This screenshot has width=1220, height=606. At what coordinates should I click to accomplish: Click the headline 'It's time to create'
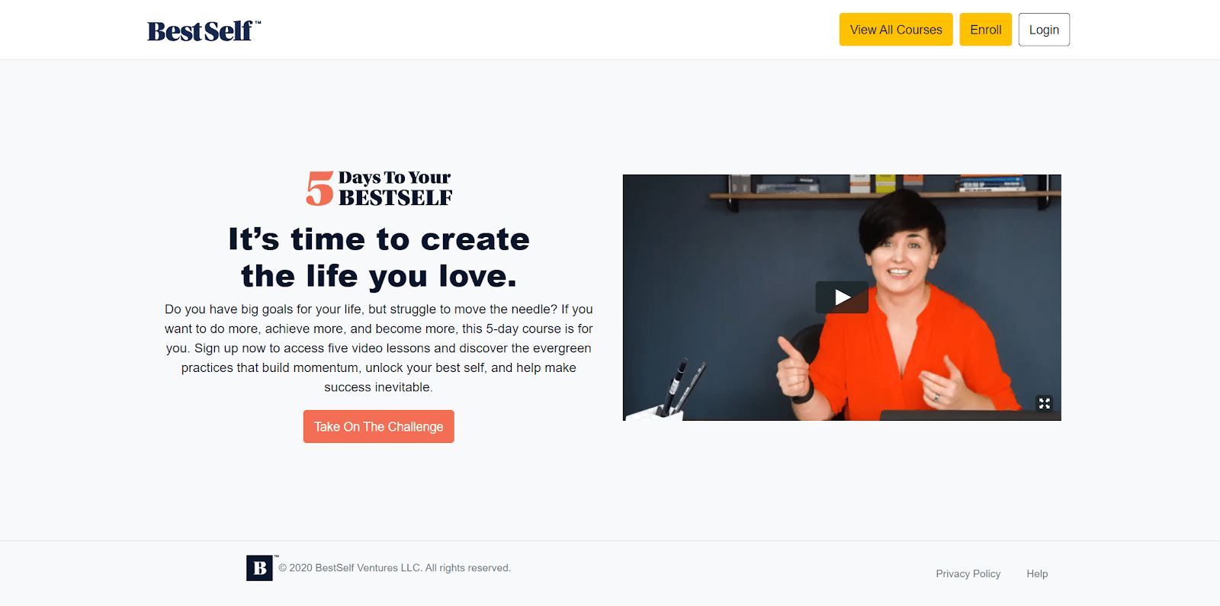coord(379,239)
